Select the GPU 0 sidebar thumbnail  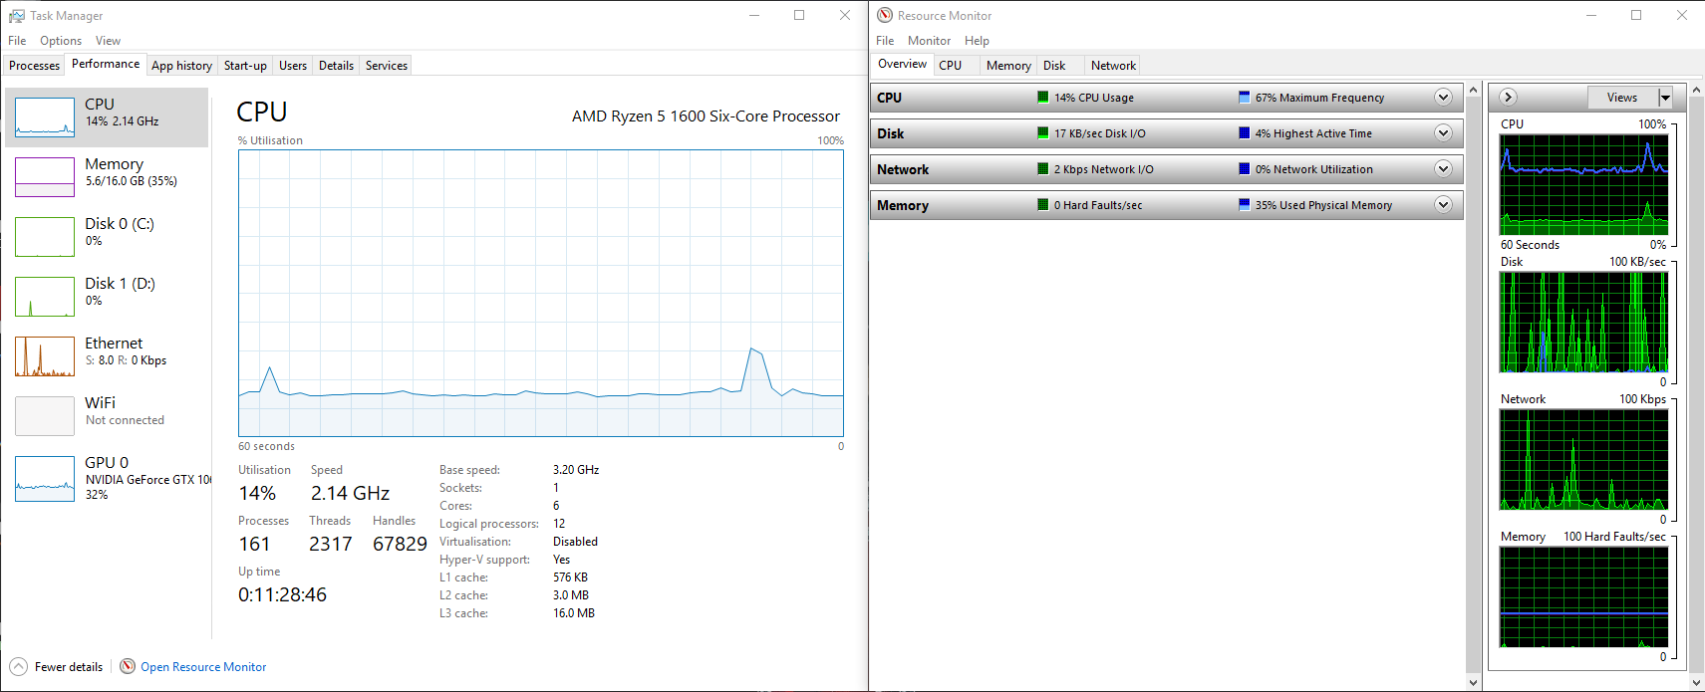click(45, 478)
